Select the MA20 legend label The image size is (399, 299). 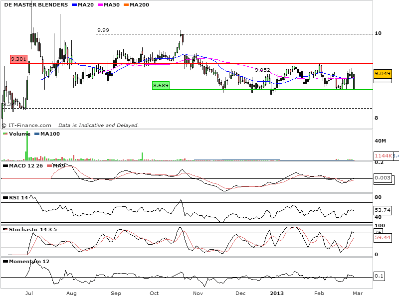(86, 5)
